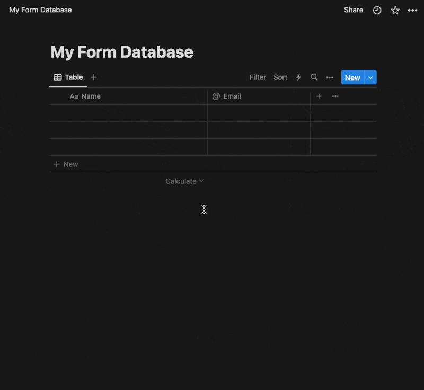Click the blue New button
This screenshot has height=390, width=424.
(x=352, y=77)
